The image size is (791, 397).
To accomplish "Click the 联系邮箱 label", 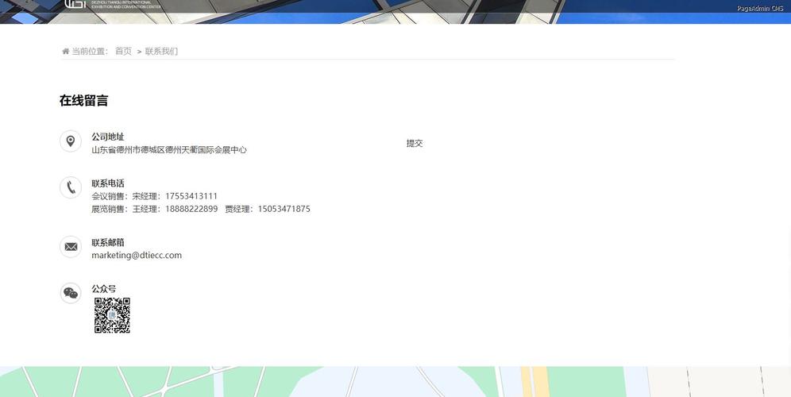I will point(108,243).
